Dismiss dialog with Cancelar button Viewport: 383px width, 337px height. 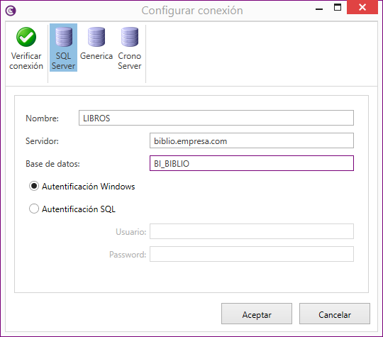335,314
